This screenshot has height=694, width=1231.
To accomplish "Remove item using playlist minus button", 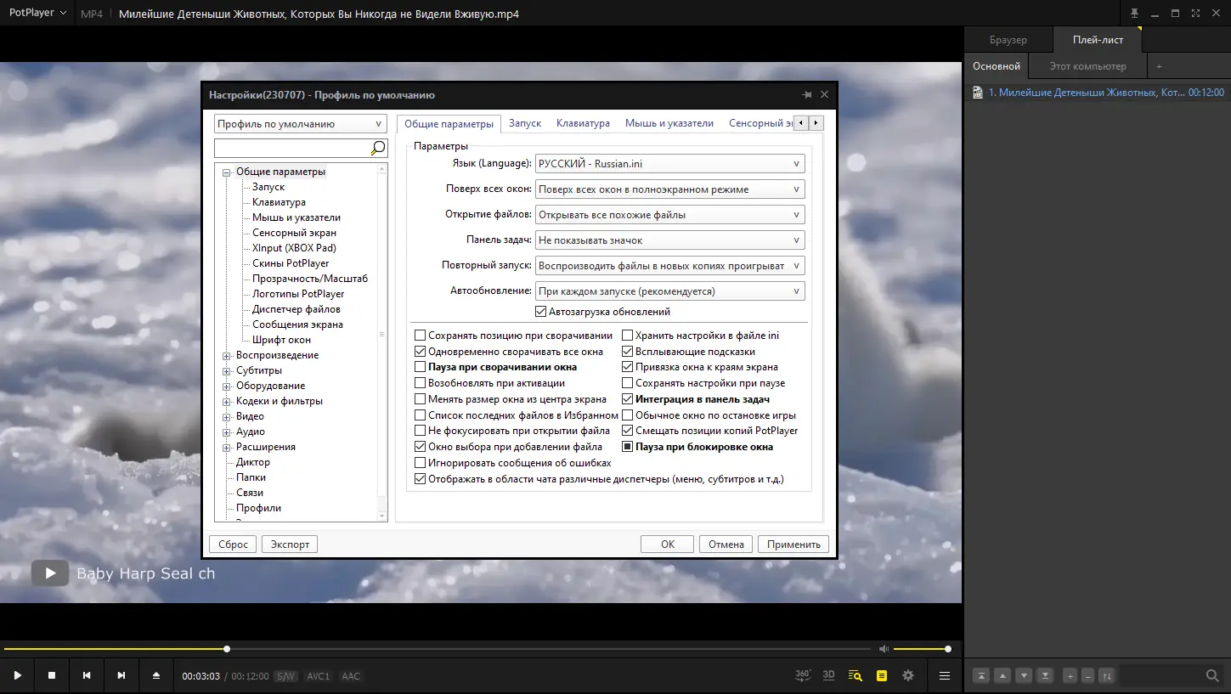I will click(x=1088, y=676).
